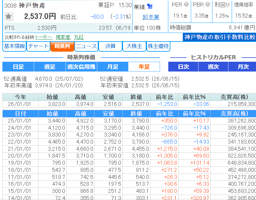Click the 24/01/01 row date
The image size is (256, 200).
[20, 128]
